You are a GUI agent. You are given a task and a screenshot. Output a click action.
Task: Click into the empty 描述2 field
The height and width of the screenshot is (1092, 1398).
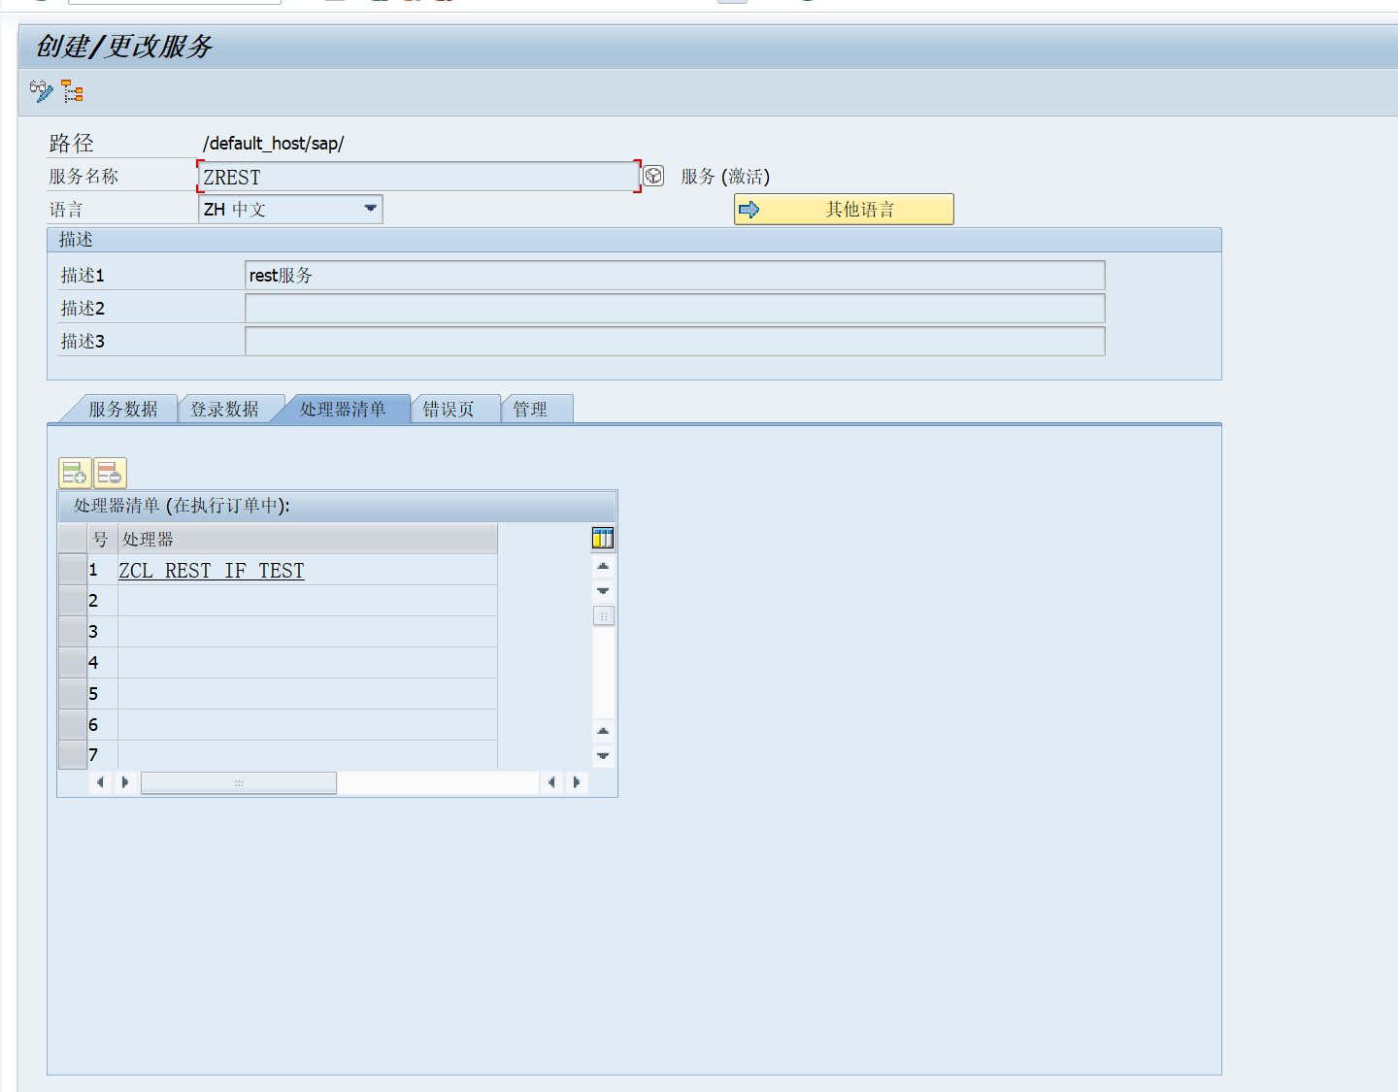pos(675,308)
